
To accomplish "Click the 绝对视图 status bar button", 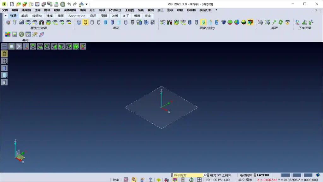I will coord(246,175).
